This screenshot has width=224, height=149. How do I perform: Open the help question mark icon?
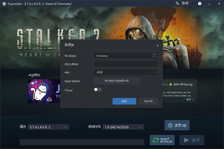pos(199,3)
